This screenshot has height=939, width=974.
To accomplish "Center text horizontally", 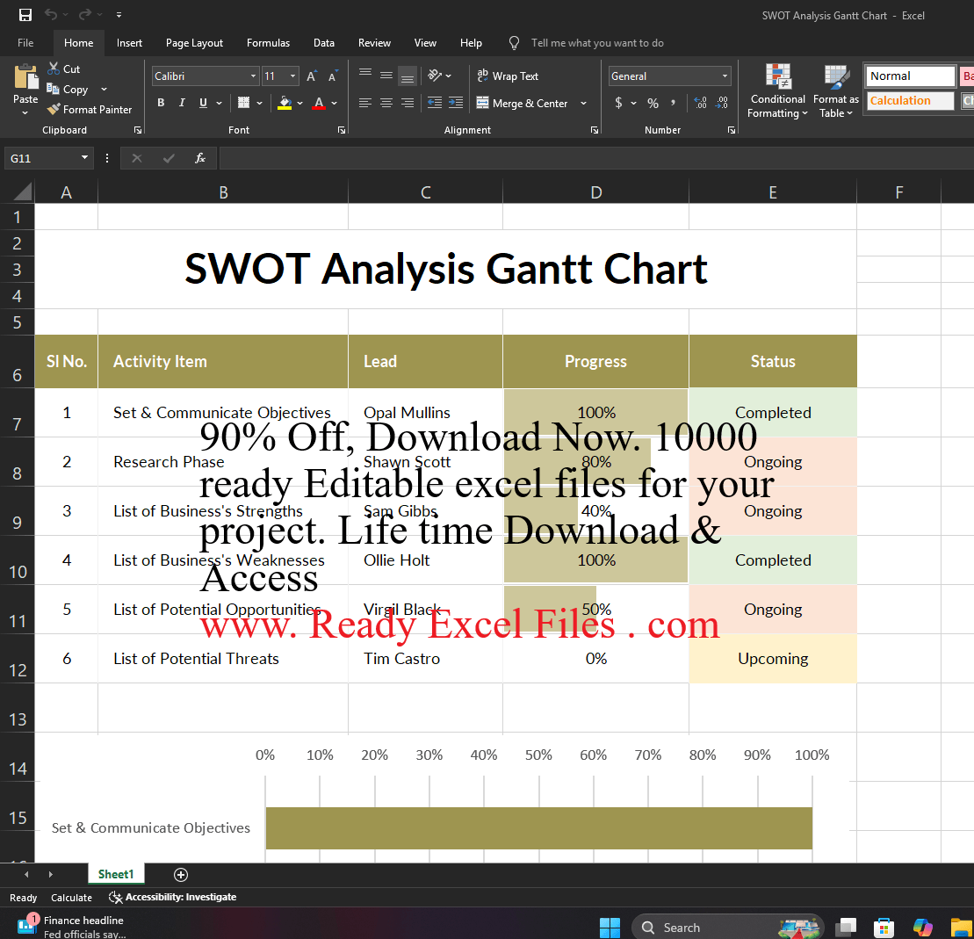I will (x=386, y=103).
